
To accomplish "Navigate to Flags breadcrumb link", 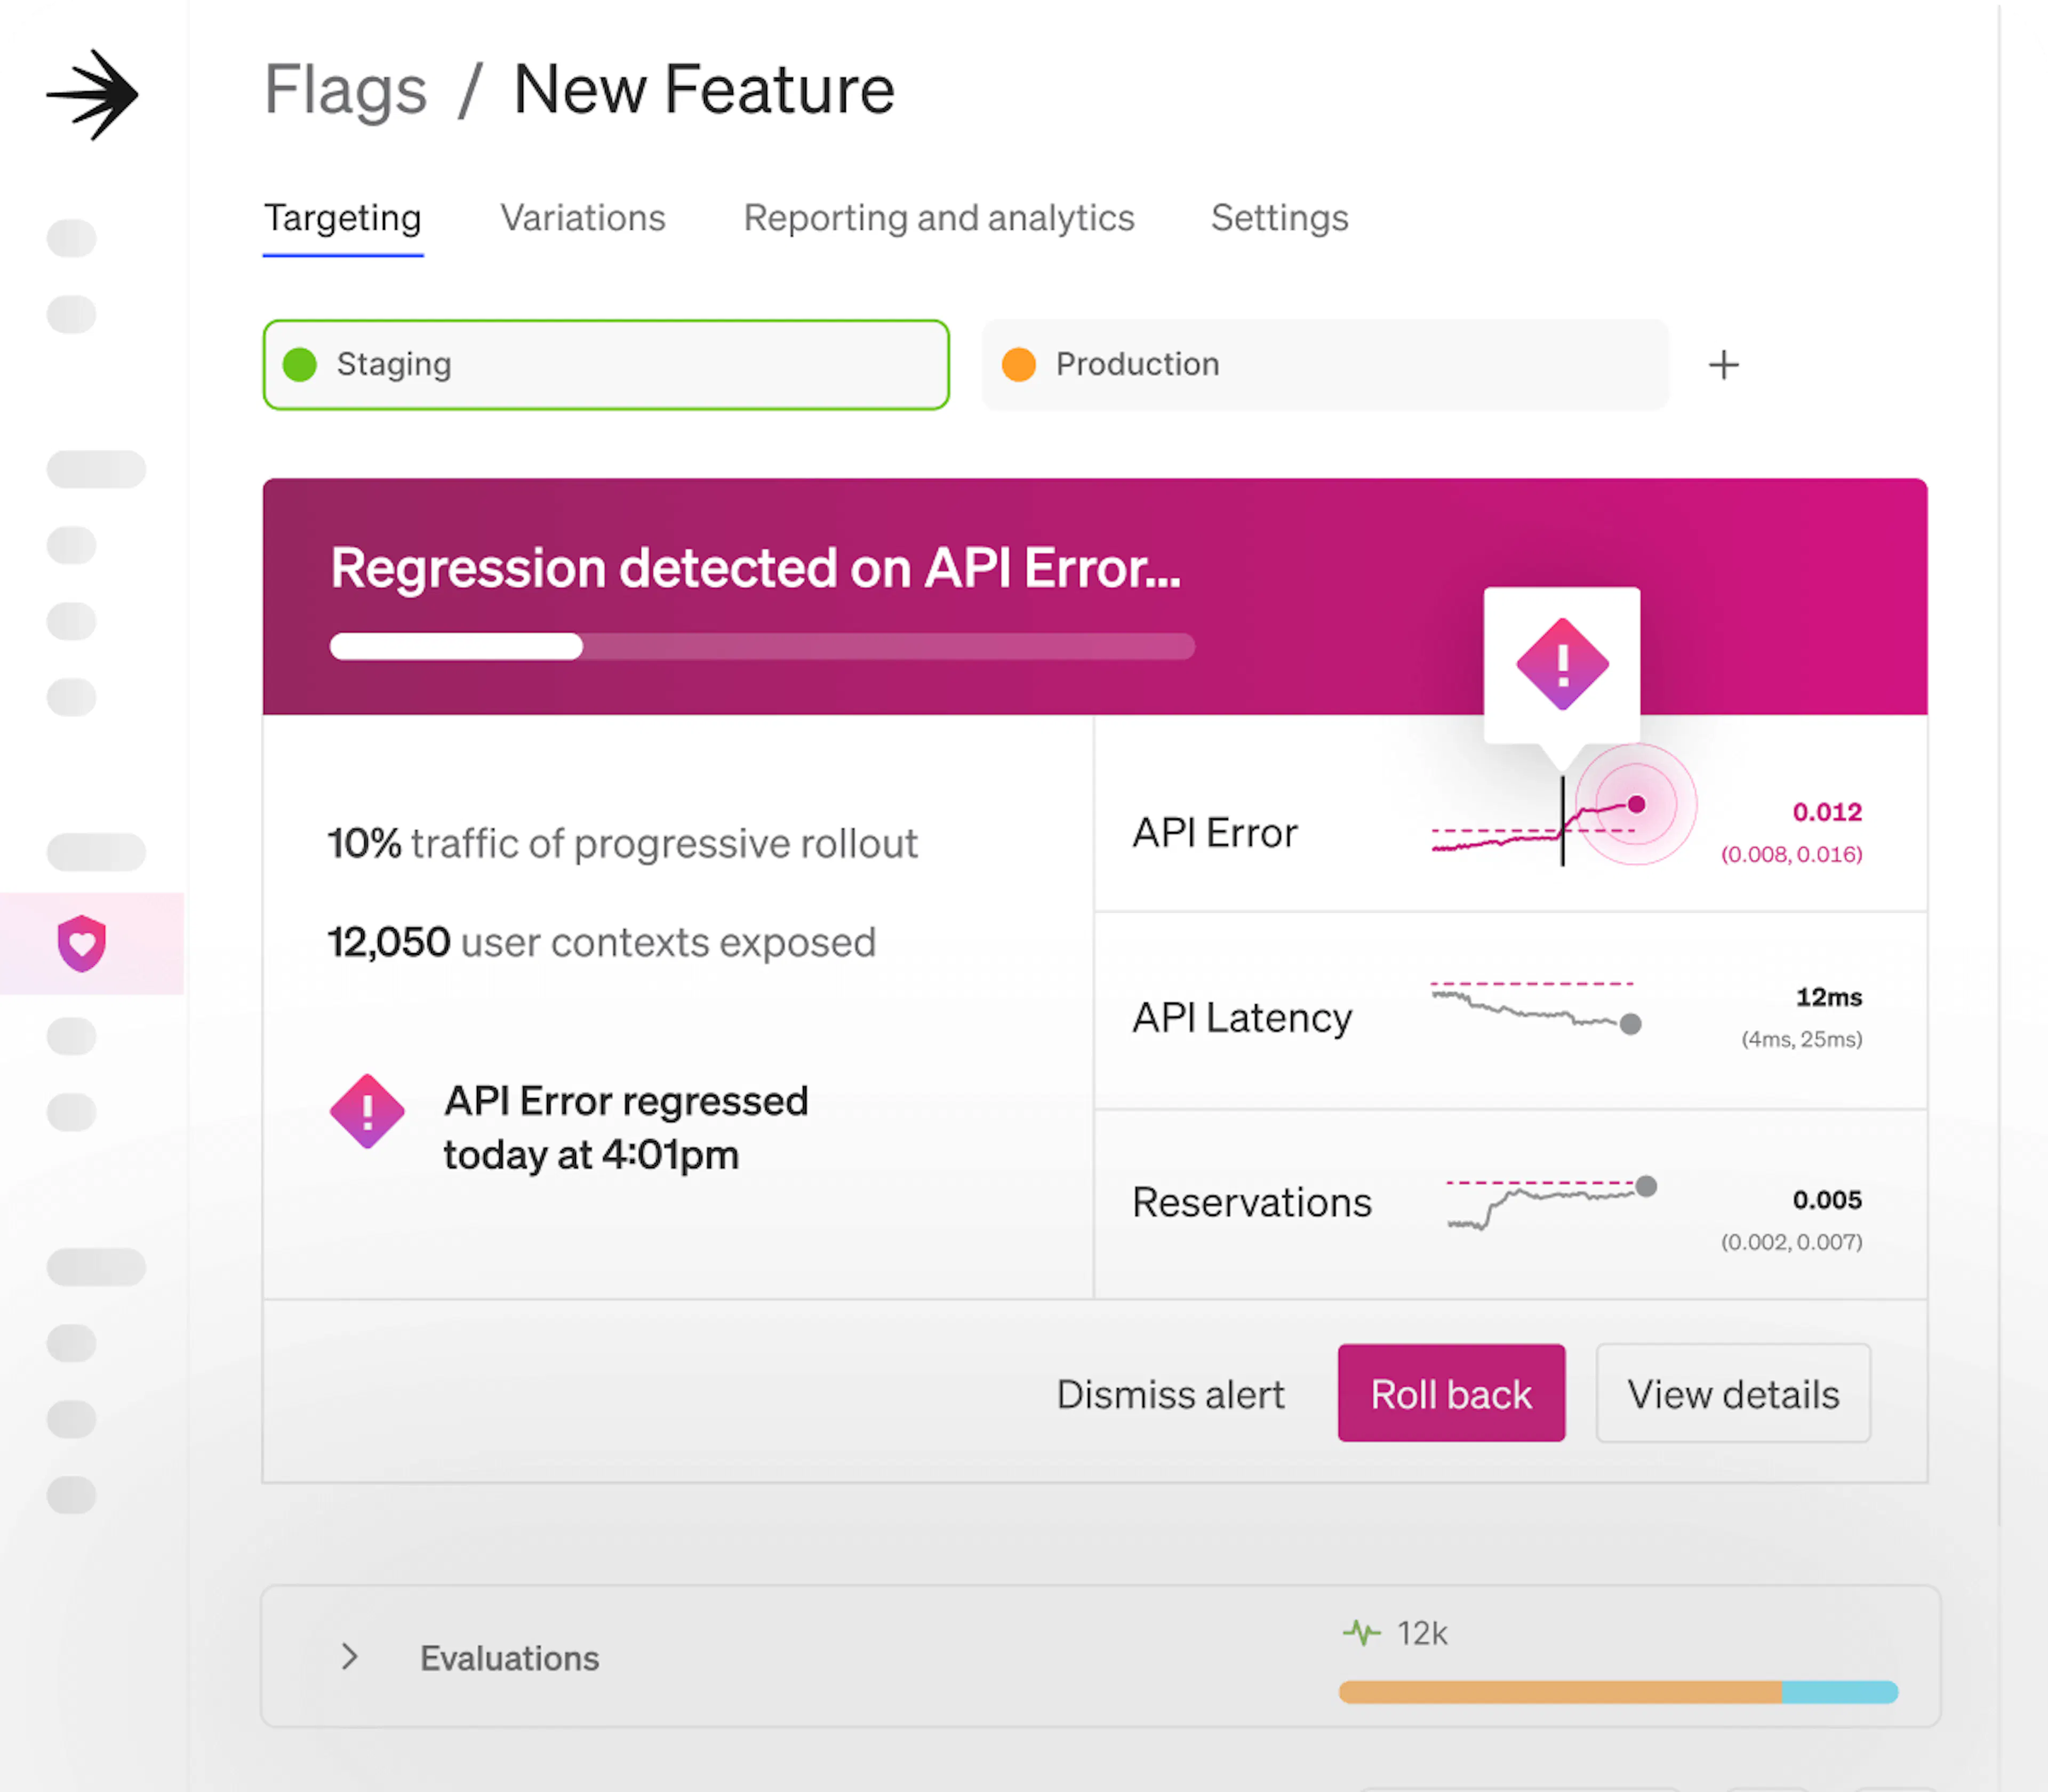I will pos(345,90).
